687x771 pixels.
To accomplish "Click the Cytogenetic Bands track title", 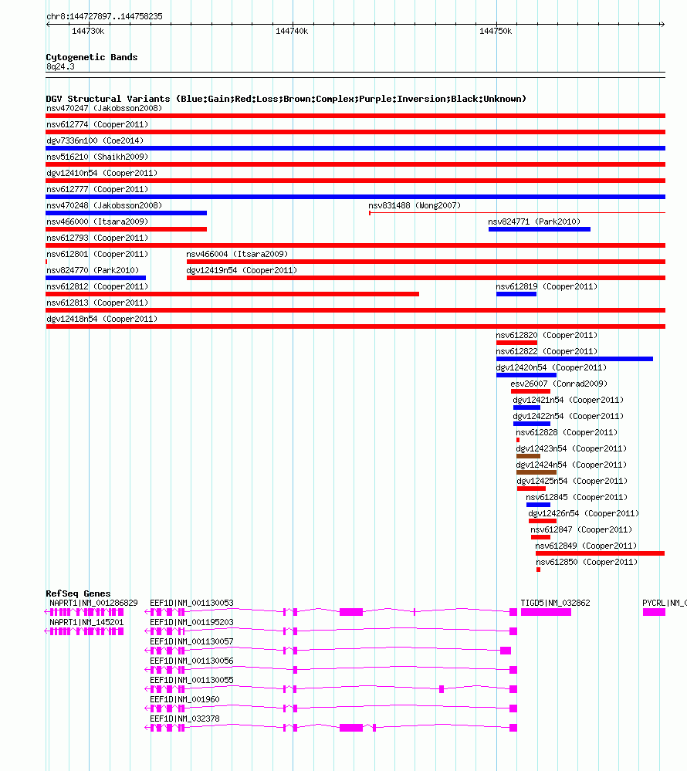I will point(91,58).
